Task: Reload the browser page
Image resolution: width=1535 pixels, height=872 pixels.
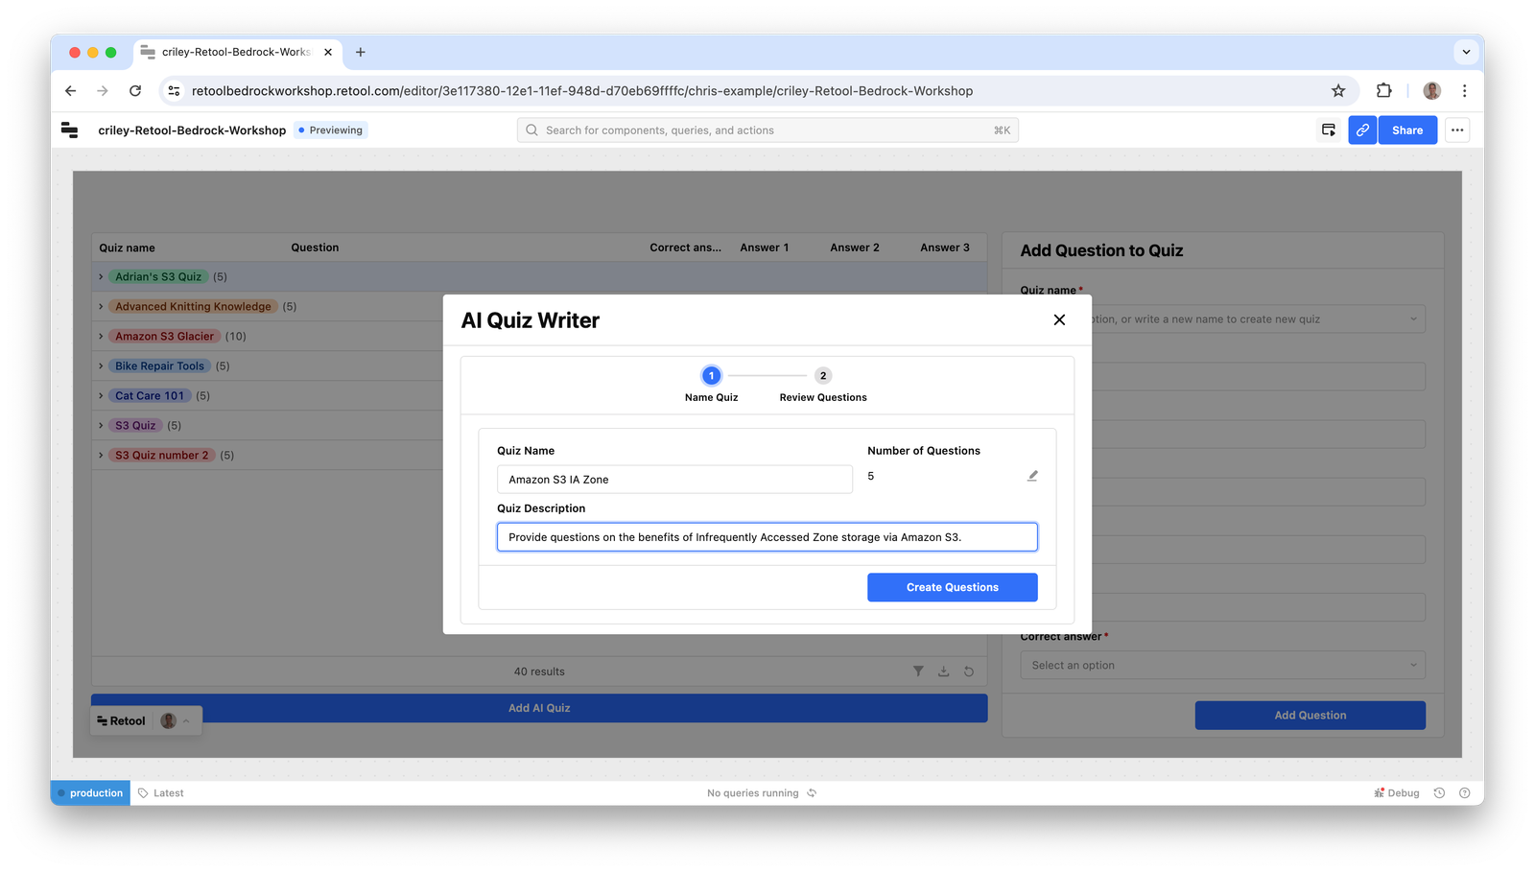Action: pos(135,91)
